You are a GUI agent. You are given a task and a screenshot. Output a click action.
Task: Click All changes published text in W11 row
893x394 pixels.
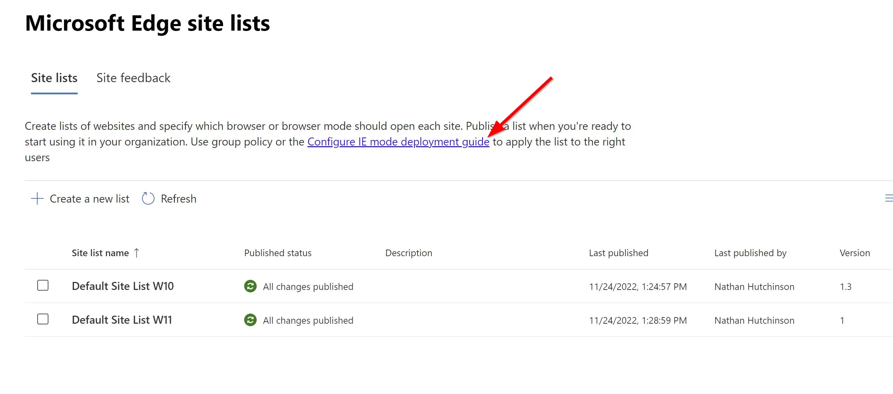[x=308, y=321]
